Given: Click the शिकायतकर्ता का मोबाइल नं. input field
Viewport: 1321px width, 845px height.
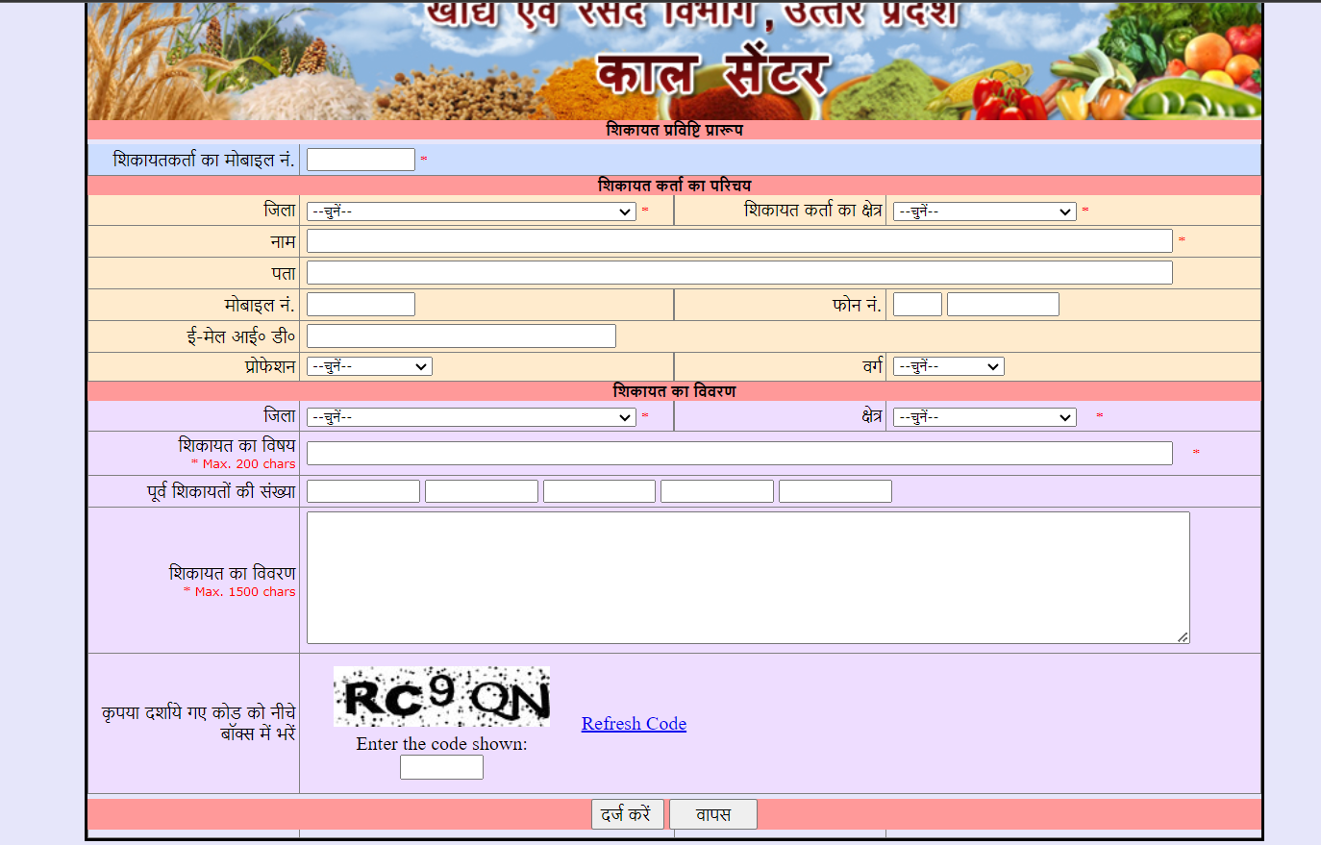Looking at the screenshot, I should pos(360,159).
